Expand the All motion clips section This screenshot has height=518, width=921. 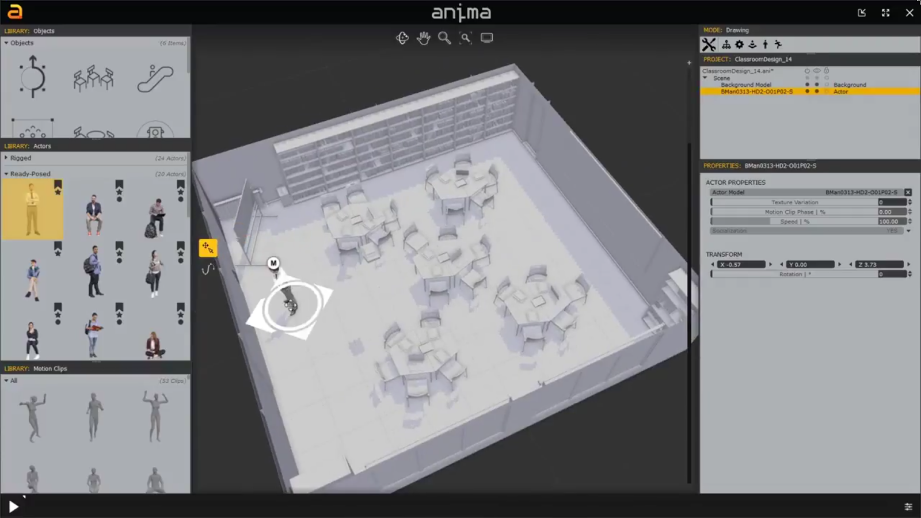[5, 380]
